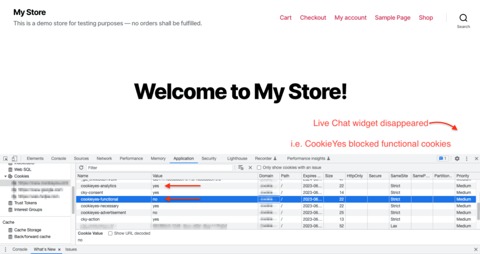Viewport: 480px width, 254px height.
Task: Open the Security tab
Action: [x=209, y=159]
